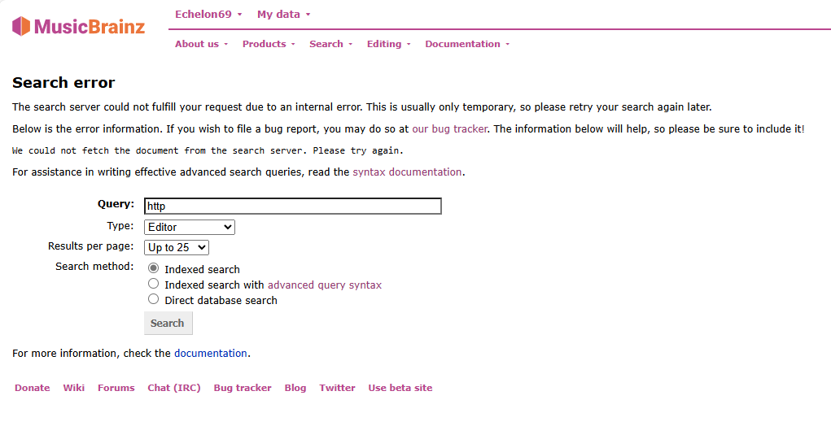Screen dimensions: 831x426
Task: Open the Products menu
Action: [x=269, y=44]
